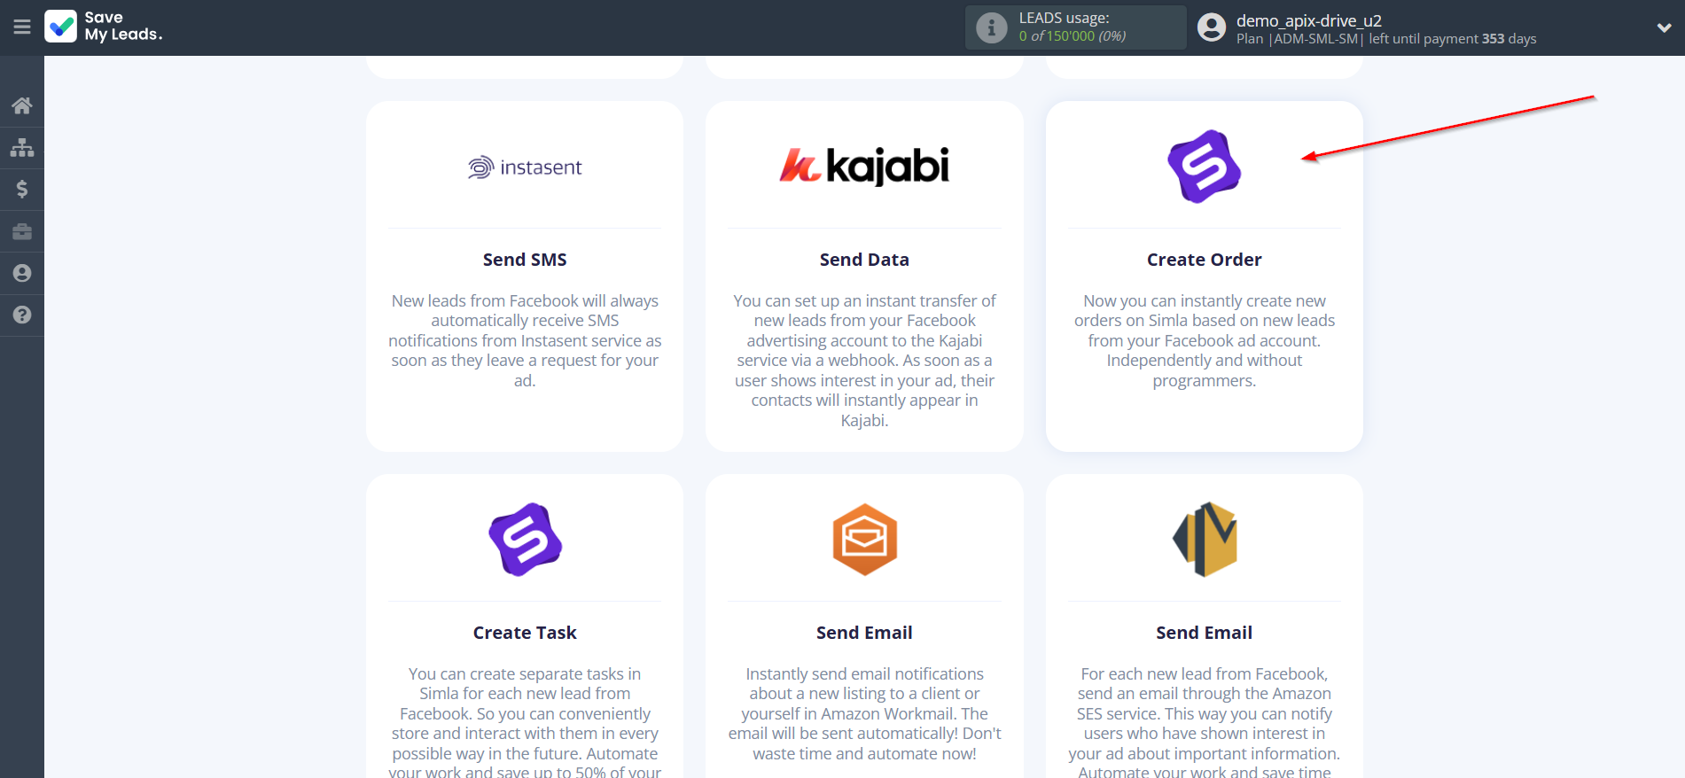
Task: Open help question mark icon
Action: point(22,315)
